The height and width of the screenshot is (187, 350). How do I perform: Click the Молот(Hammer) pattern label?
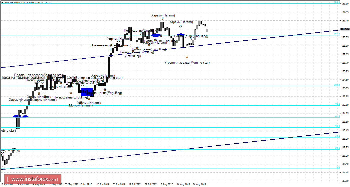(x=81, y=105)
